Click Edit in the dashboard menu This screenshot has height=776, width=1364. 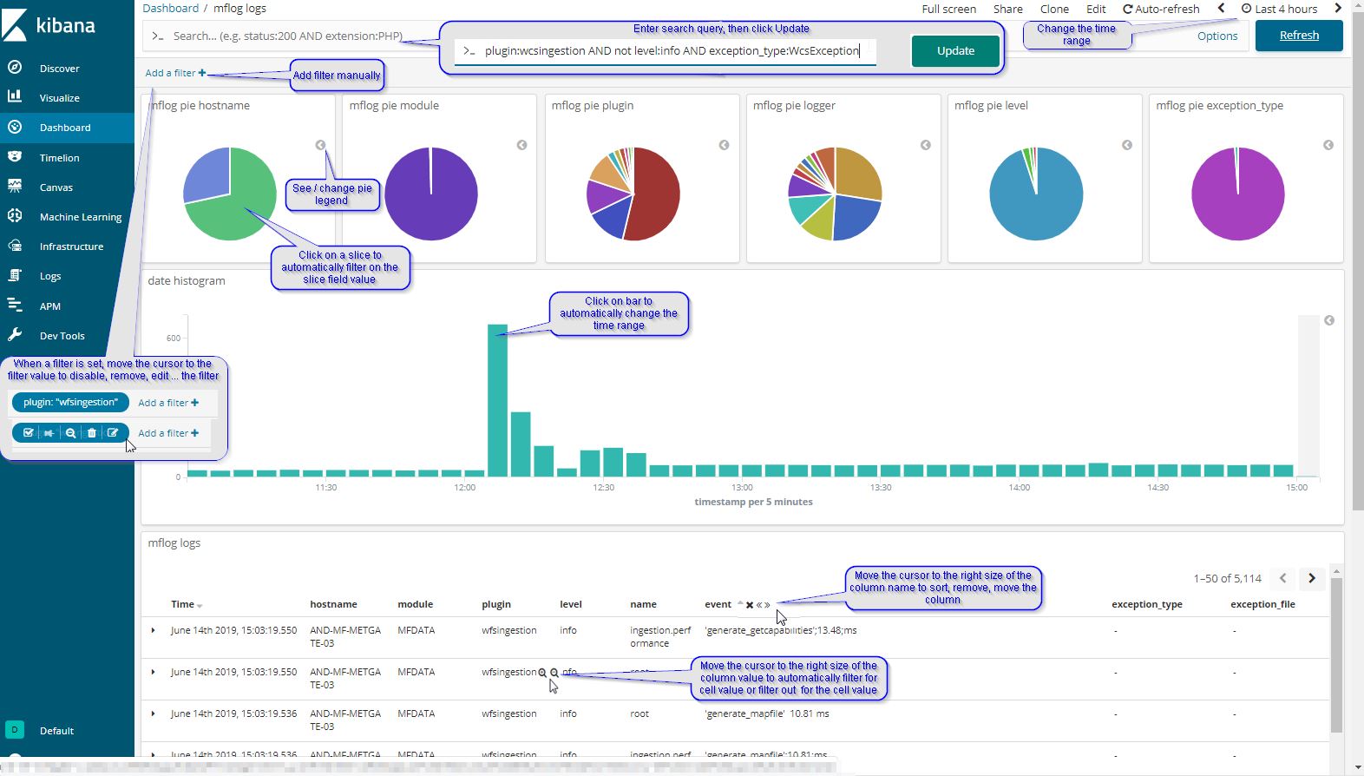1096,9
